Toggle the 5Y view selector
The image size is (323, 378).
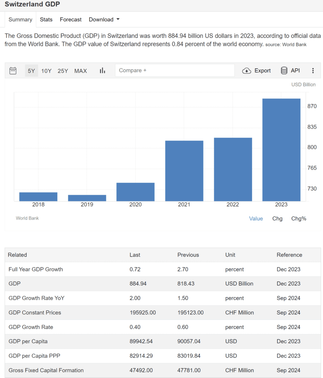pos(31,71)
